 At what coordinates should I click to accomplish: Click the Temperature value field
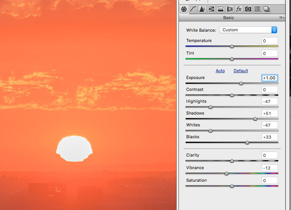[x=270, y=41]
